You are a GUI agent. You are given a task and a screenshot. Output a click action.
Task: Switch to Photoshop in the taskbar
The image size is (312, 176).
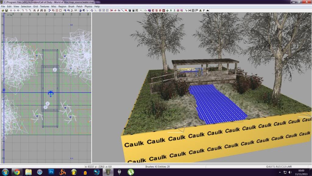(51, 172)
